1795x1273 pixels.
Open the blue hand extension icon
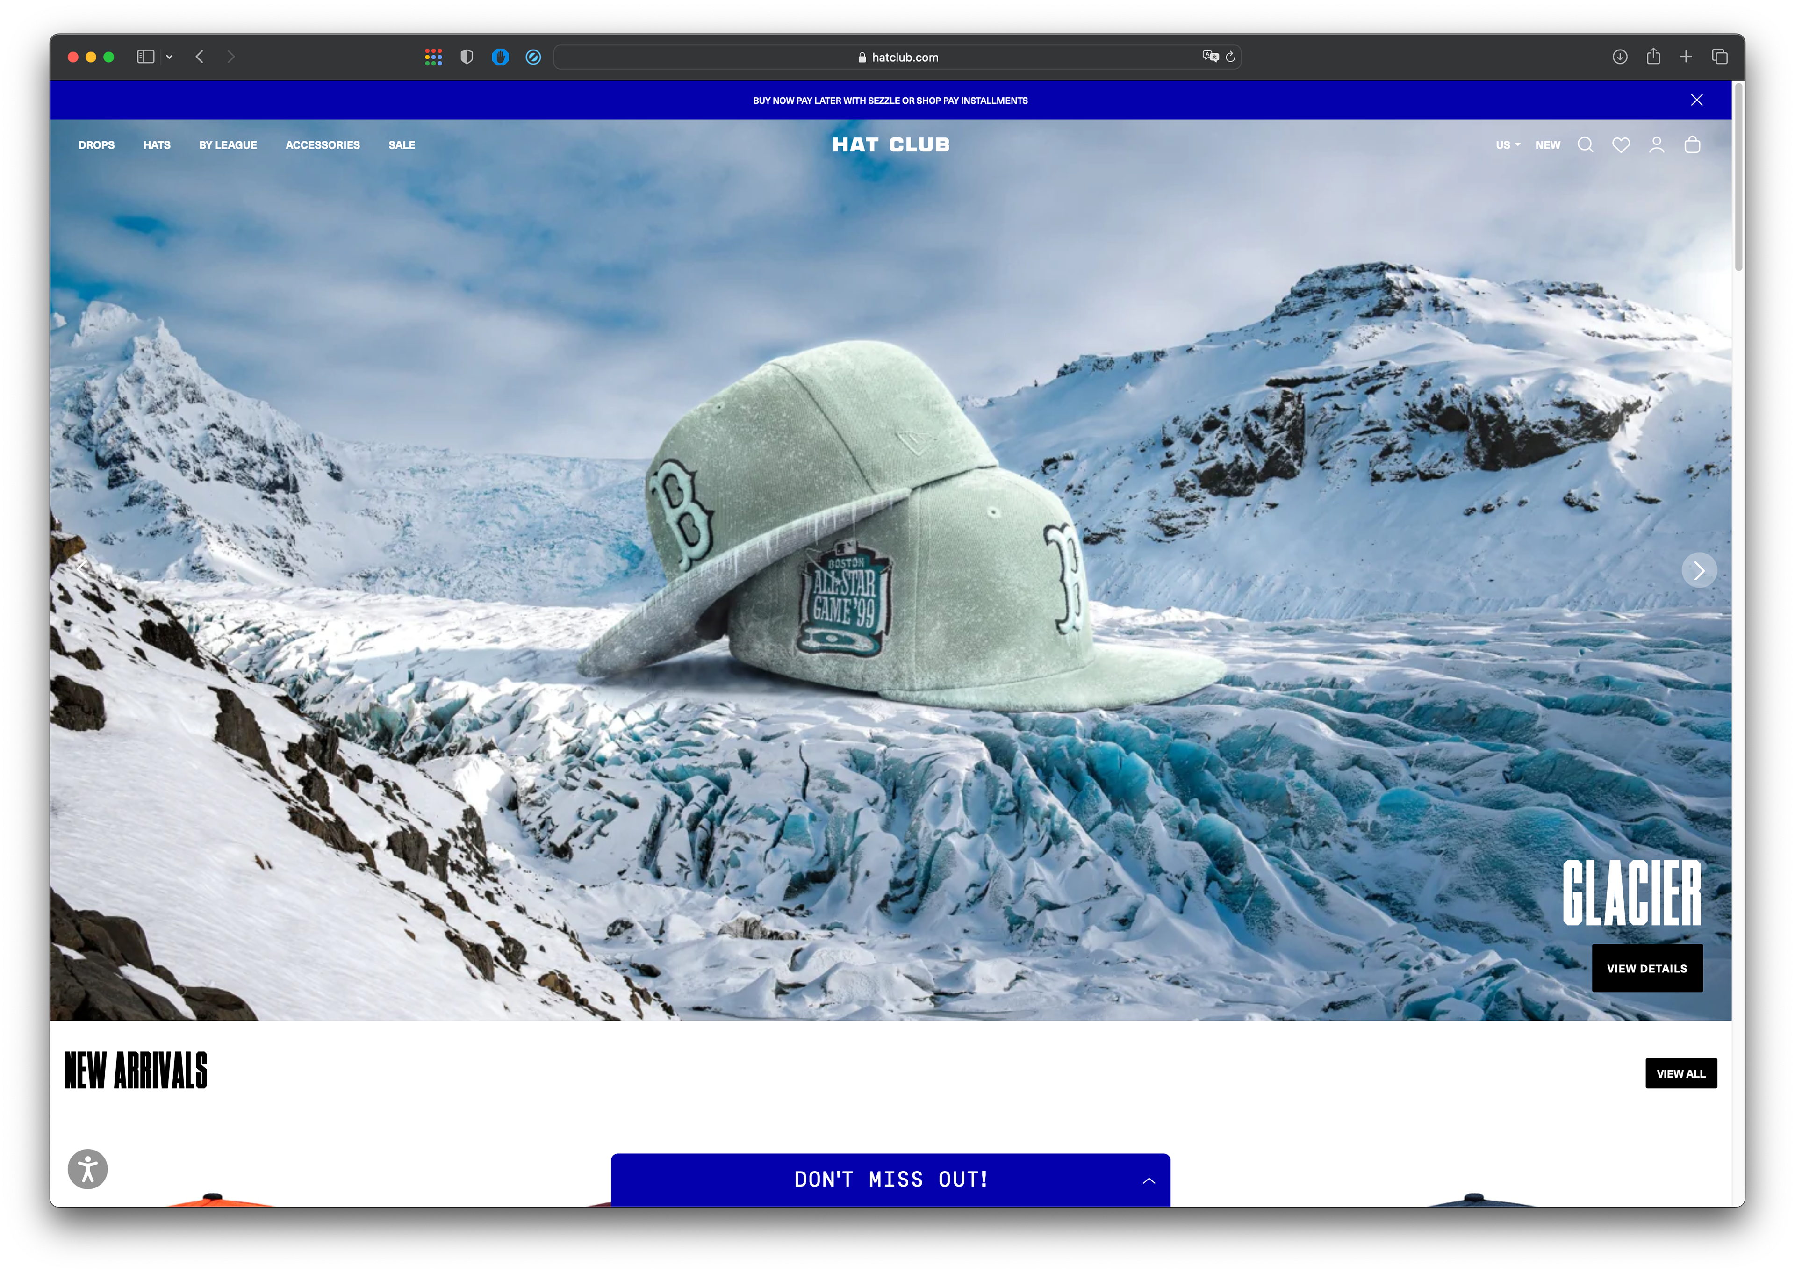point(500,57)
